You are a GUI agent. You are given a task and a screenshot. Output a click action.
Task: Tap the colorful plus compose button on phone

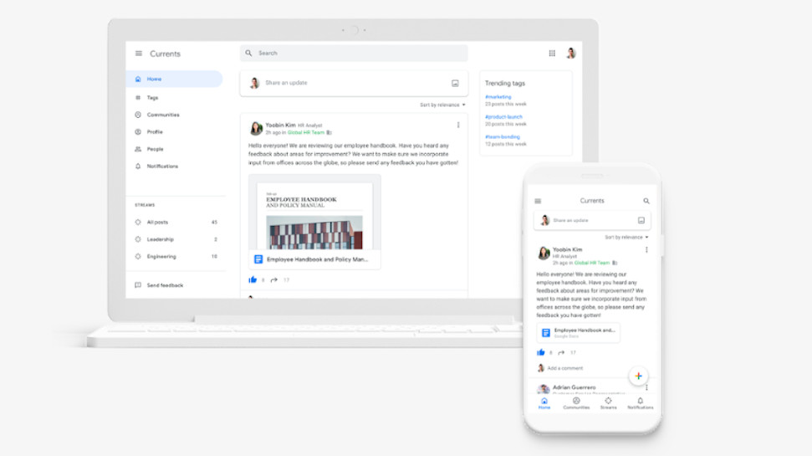[x=638, y=377]
